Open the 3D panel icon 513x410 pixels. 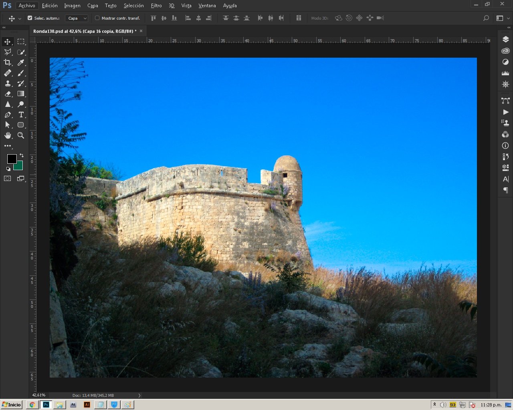coord(505,168)
